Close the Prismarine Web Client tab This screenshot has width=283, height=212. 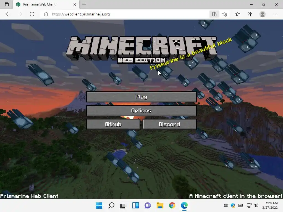[x=75, y=4]
